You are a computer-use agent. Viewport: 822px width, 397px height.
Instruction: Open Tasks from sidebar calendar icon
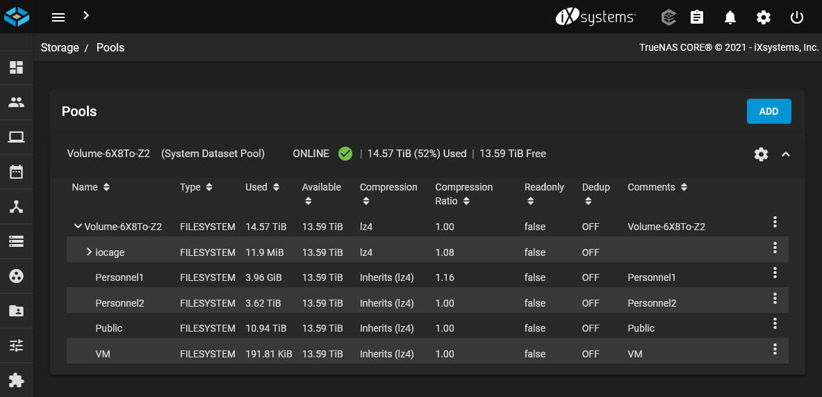16,172
